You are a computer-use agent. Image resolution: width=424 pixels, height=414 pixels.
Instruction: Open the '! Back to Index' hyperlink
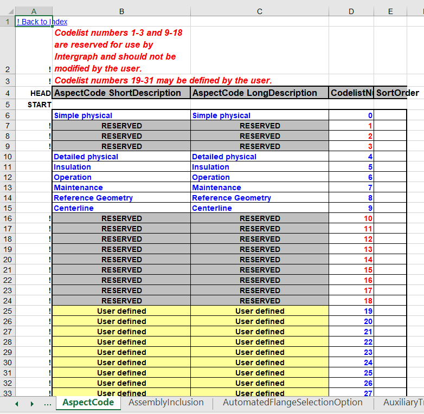click(x=42, y=22)
